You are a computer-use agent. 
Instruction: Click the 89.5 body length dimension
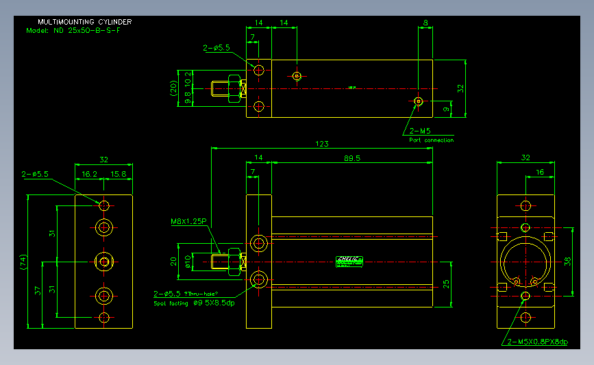[352, 158]
